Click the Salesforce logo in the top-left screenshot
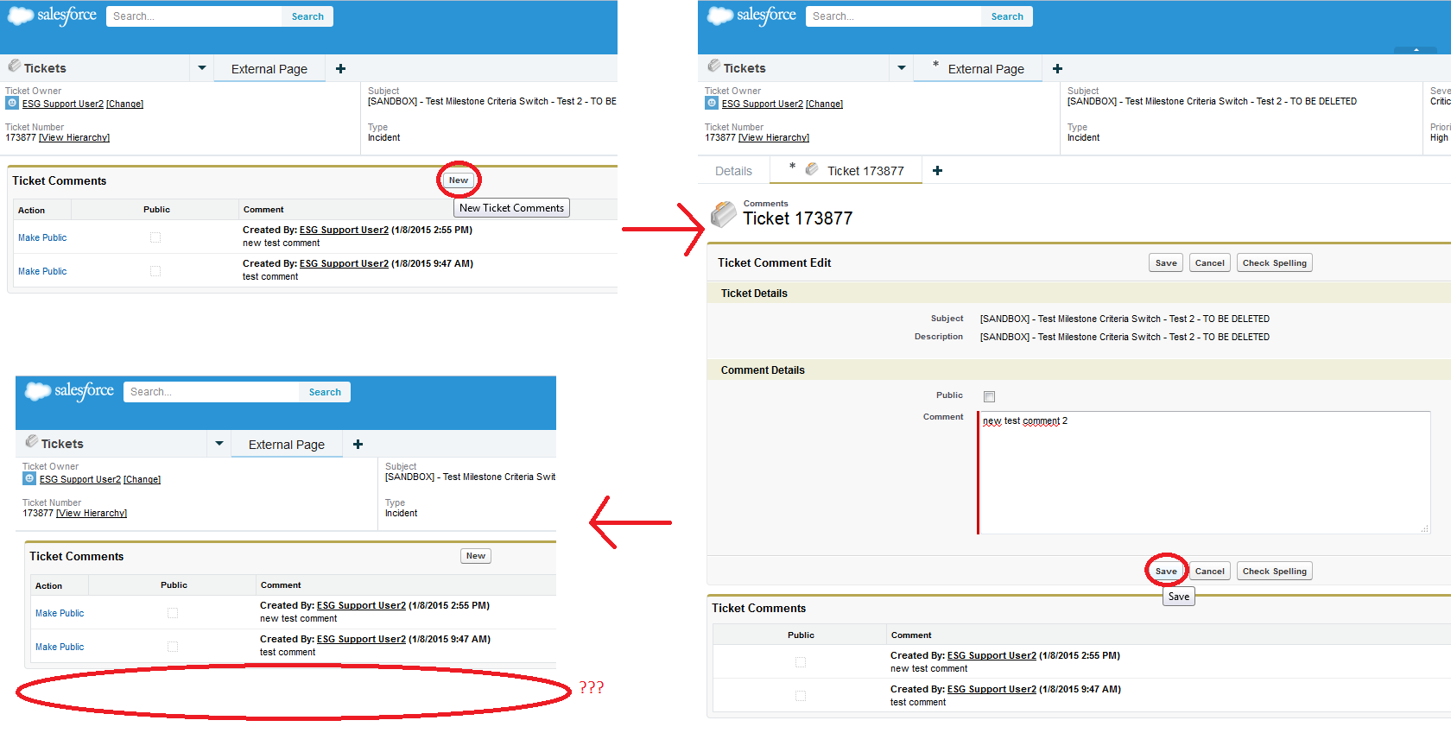The height and width of the screenshot is (733, 1451). 52,16
